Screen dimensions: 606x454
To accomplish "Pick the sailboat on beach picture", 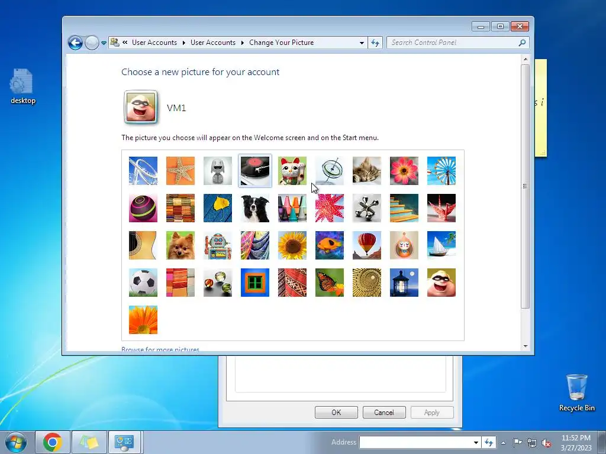I will click(x=441, y=245).
